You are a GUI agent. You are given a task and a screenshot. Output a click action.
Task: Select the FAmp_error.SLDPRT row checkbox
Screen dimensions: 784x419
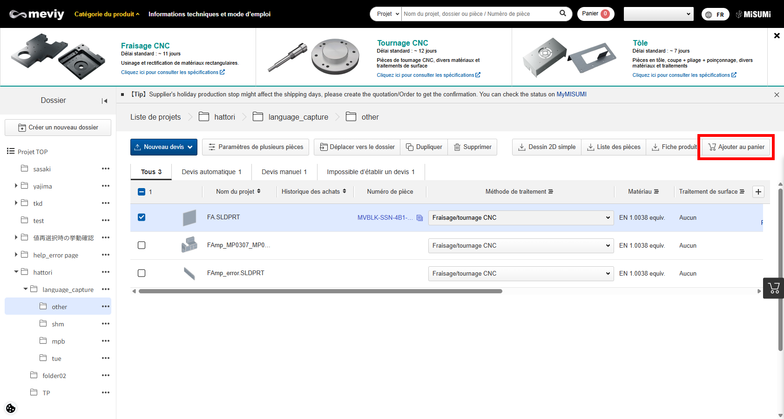[x=142, y=273]
